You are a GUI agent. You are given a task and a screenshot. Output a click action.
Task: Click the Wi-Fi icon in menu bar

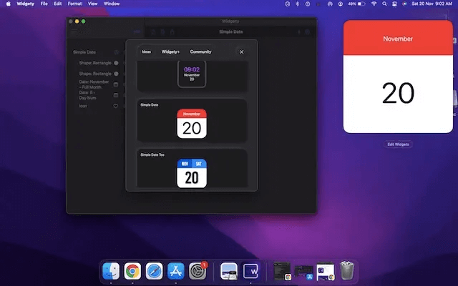(x=374, y=4)
